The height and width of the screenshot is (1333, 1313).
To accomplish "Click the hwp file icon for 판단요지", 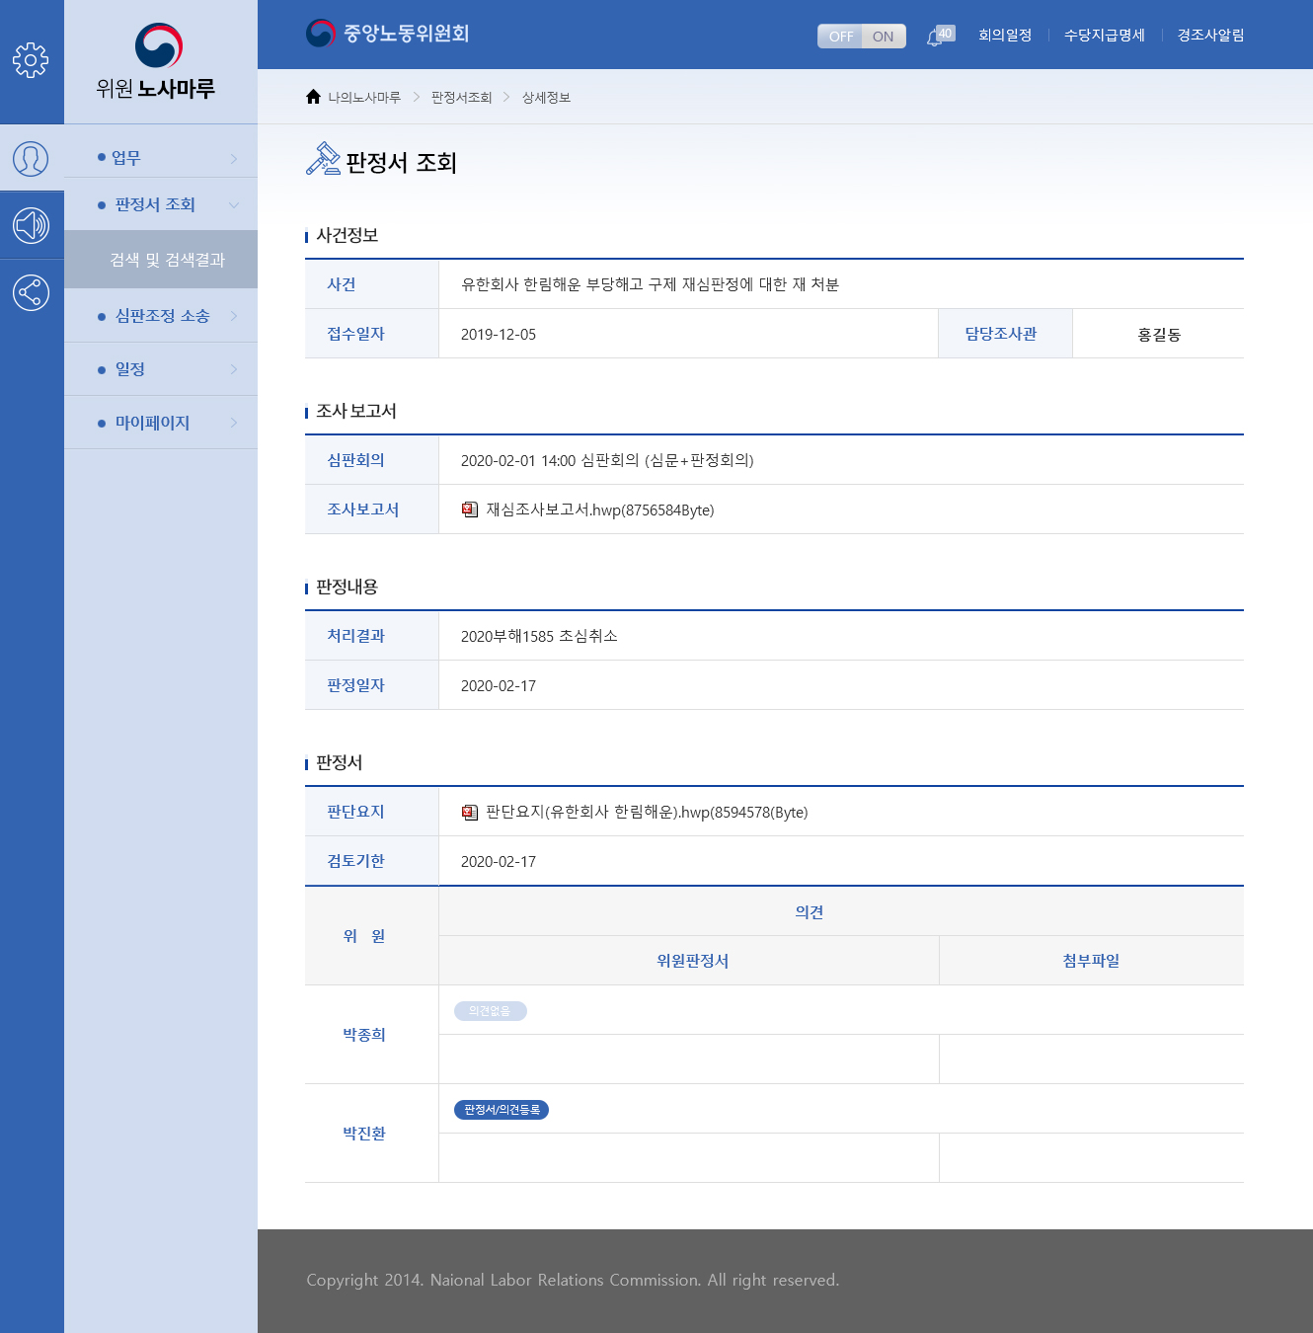I will [x=470, y=812].
